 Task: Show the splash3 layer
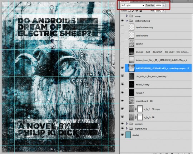[x=122, y=44]
